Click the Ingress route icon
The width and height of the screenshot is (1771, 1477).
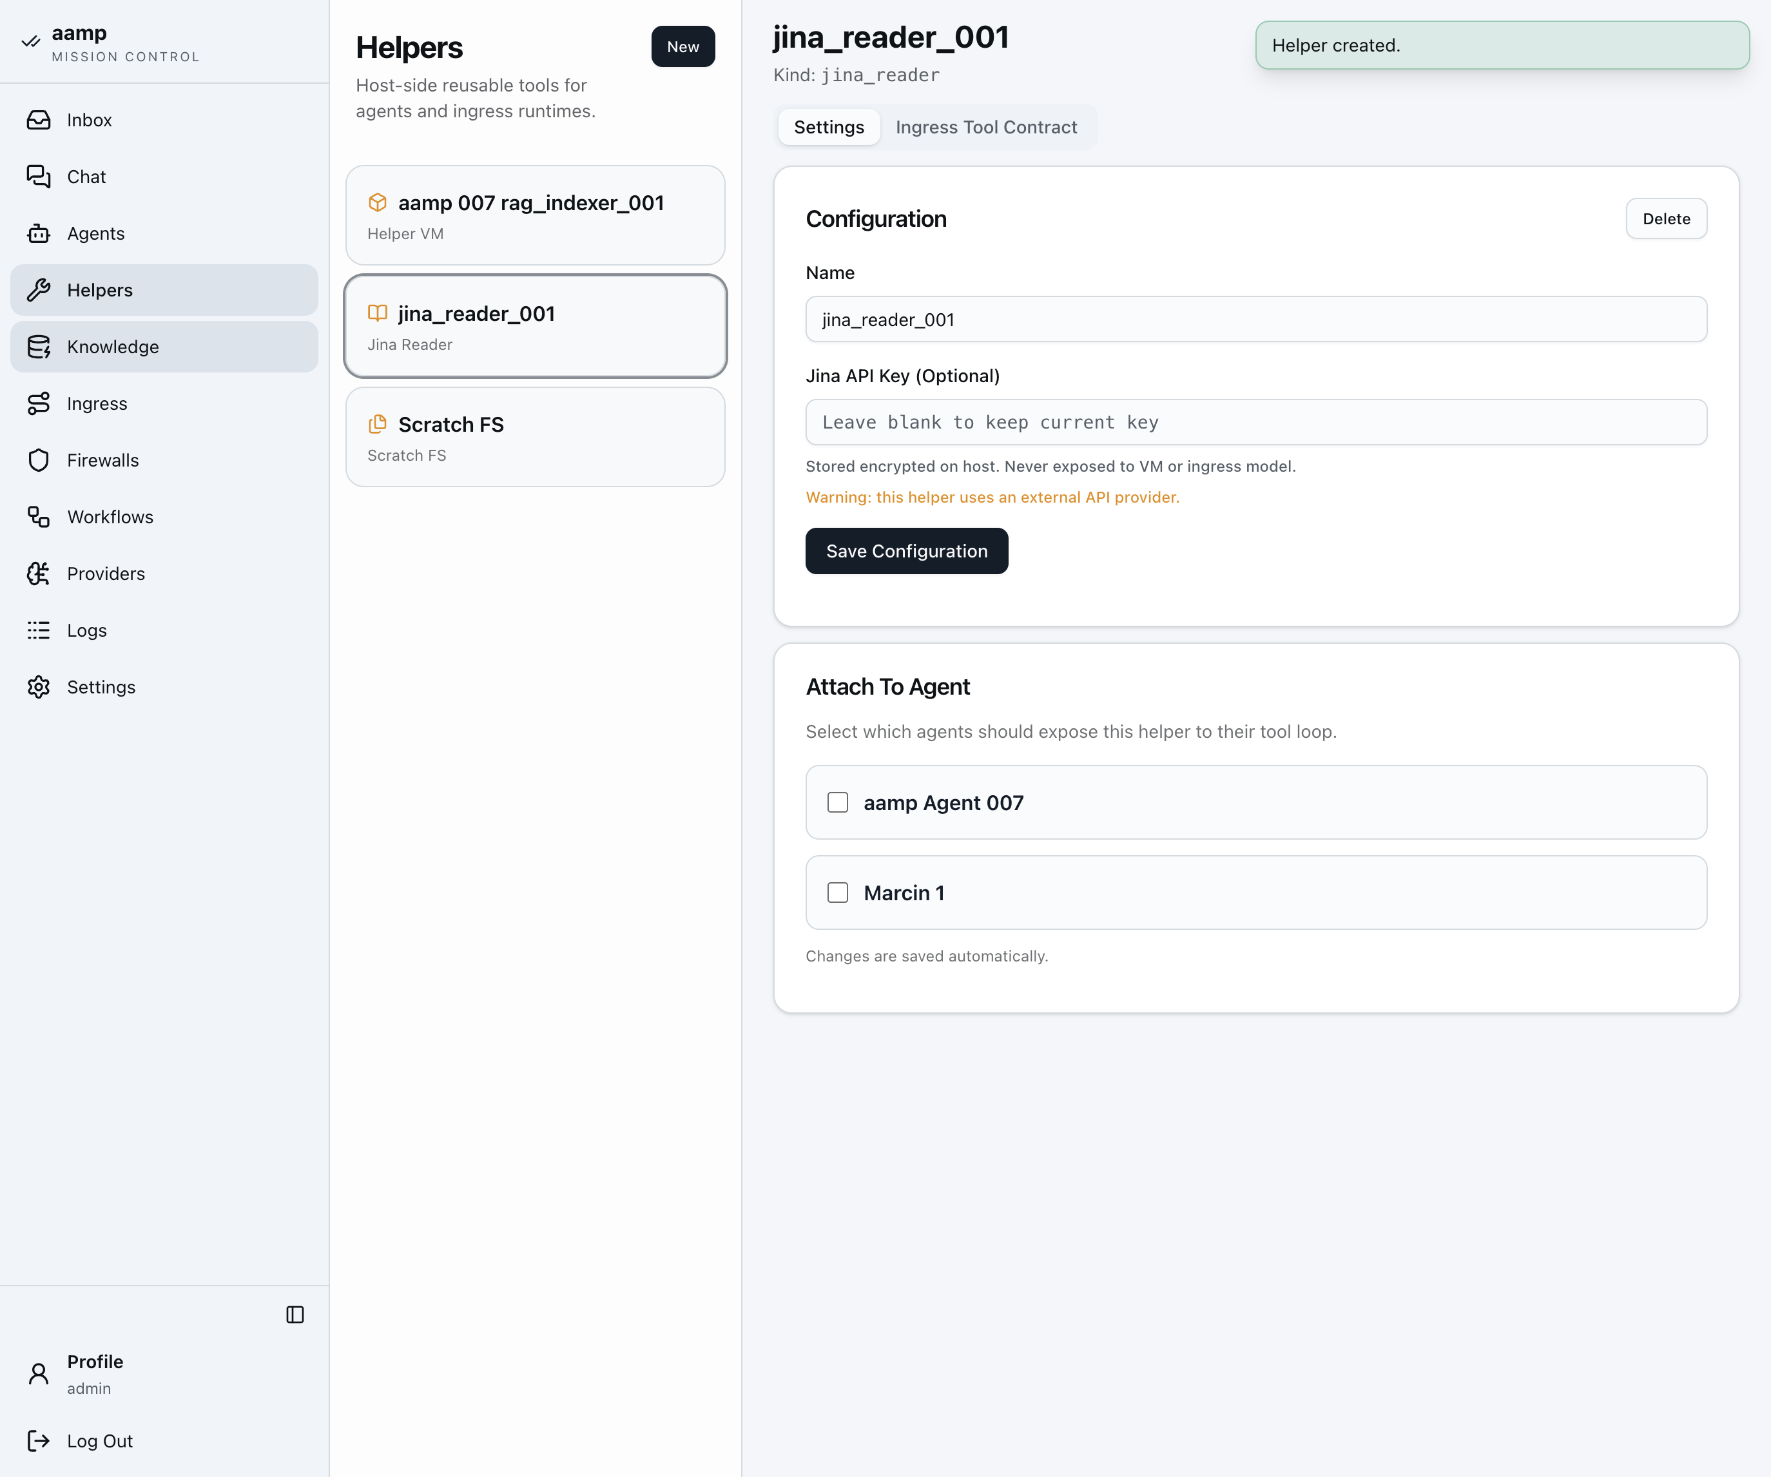[39, 403]
